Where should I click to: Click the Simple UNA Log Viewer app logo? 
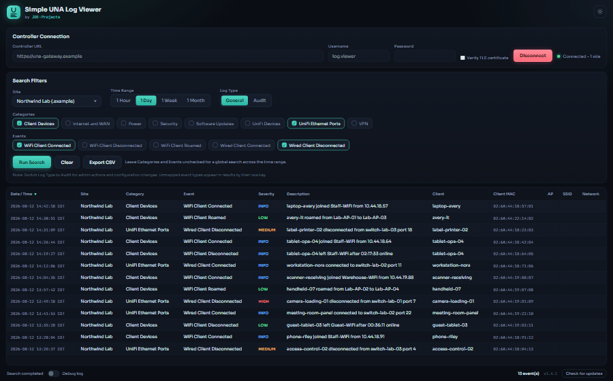click(14, 12)
